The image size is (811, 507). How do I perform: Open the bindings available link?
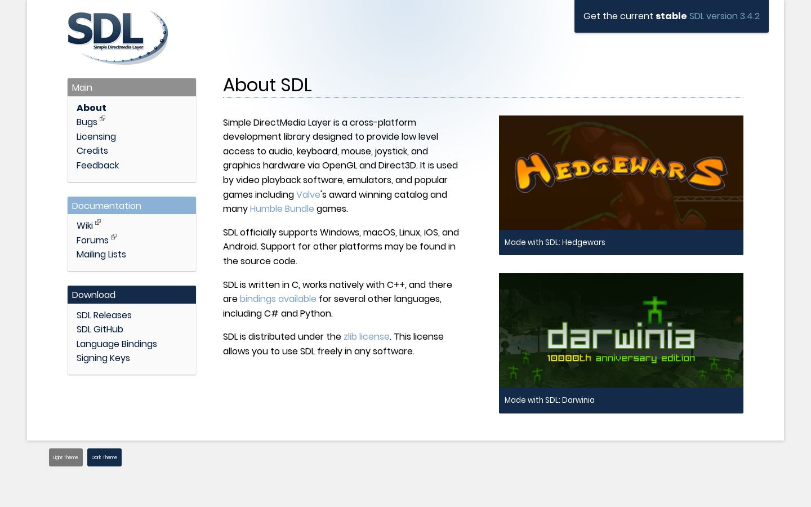(278, 299)
